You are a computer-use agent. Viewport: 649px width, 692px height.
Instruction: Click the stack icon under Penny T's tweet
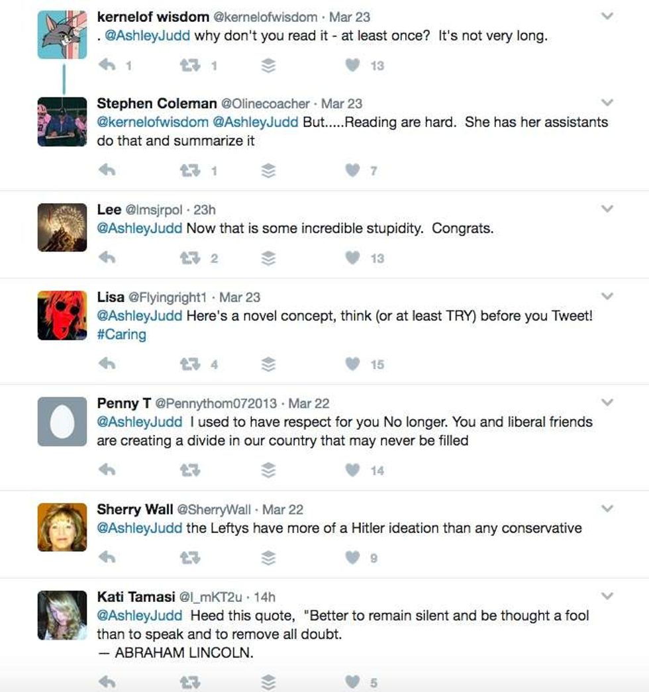point(268,471)
